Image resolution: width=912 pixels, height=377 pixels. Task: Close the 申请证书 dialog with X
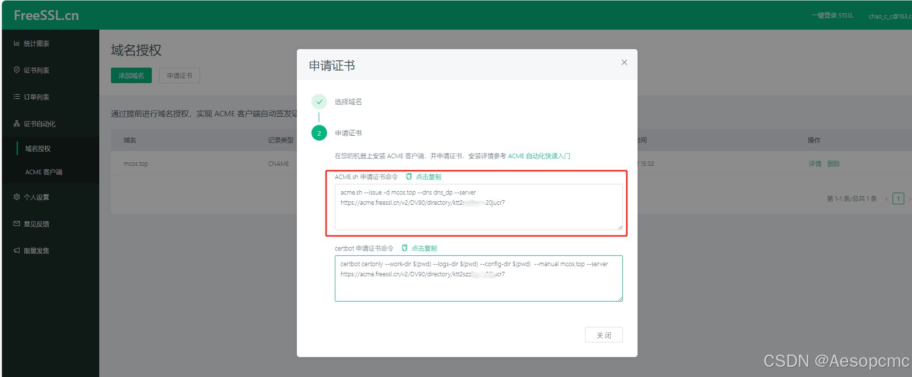pos(624,62)
